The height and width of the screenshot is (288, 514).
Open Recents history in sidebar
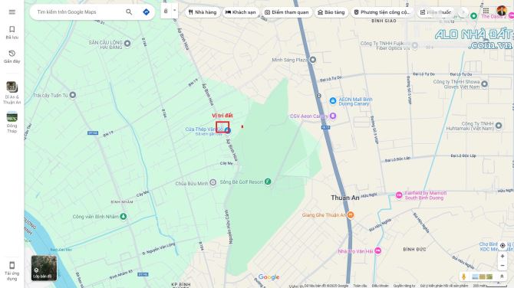12,57
